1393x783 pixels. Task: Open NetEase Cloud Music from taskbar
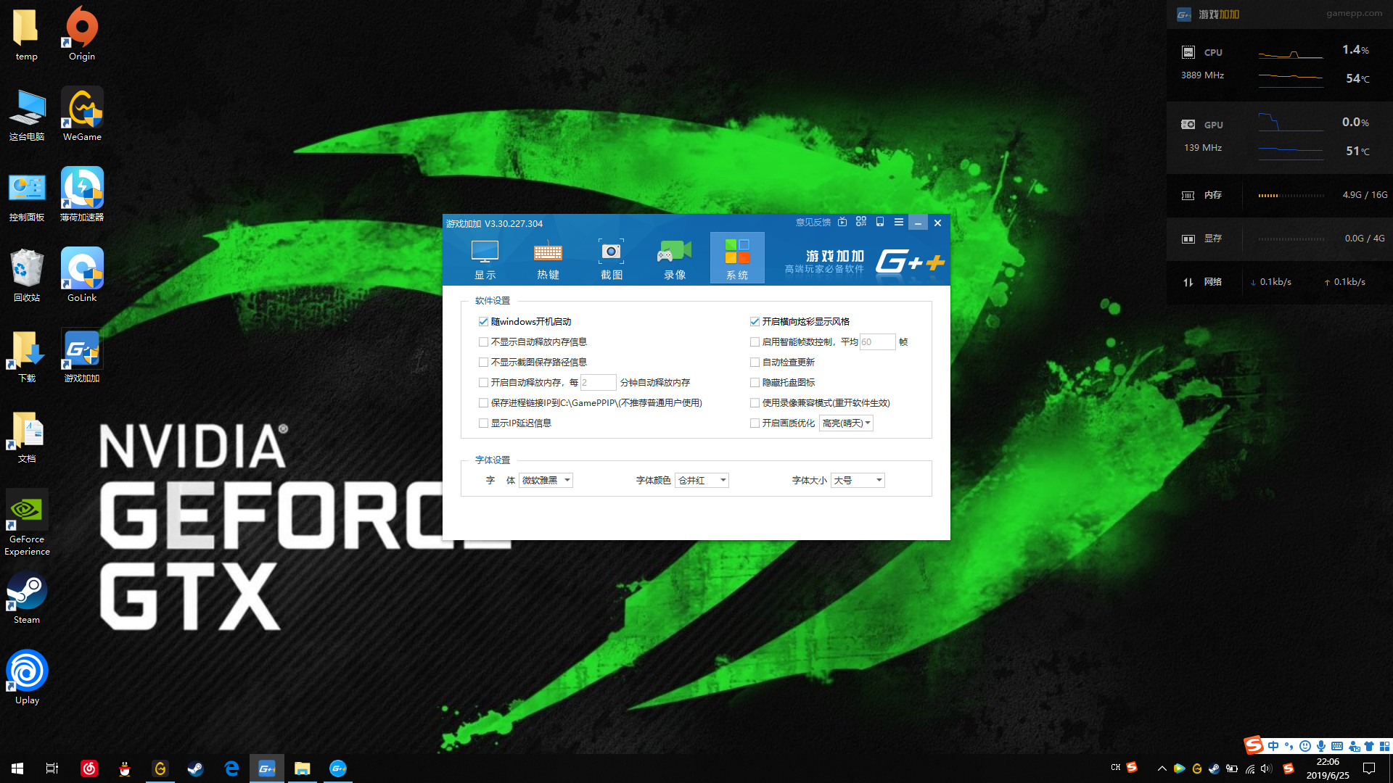(89, 768)
